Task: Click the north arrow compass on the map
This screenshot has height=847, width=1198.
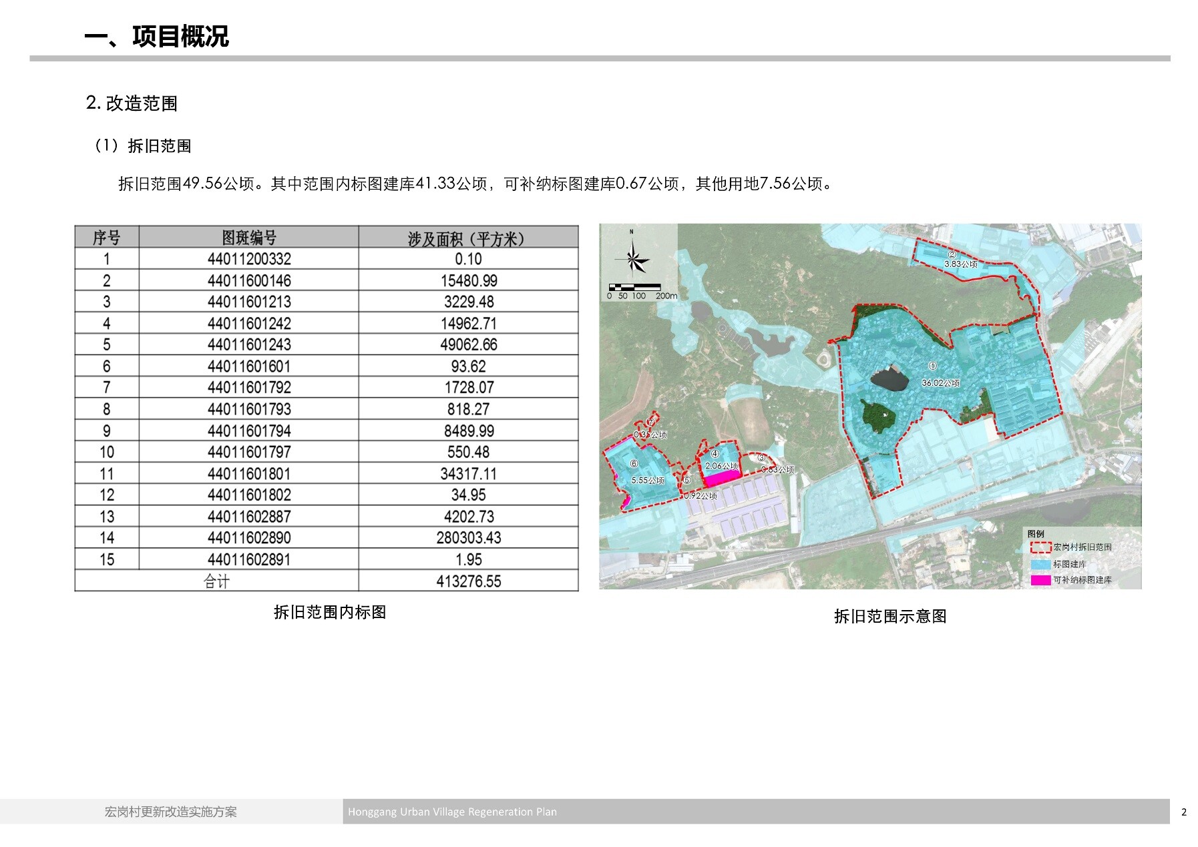Action: click(632, 257)
